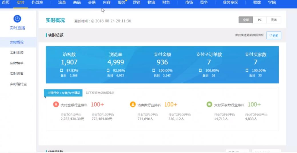Switch to the PC device filter

pos(260,20)
